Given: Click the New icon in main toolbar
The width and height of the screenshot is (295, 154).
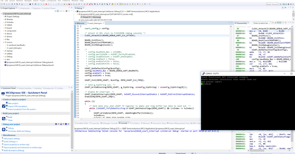Looking at the screenshot, I should 2,4.
